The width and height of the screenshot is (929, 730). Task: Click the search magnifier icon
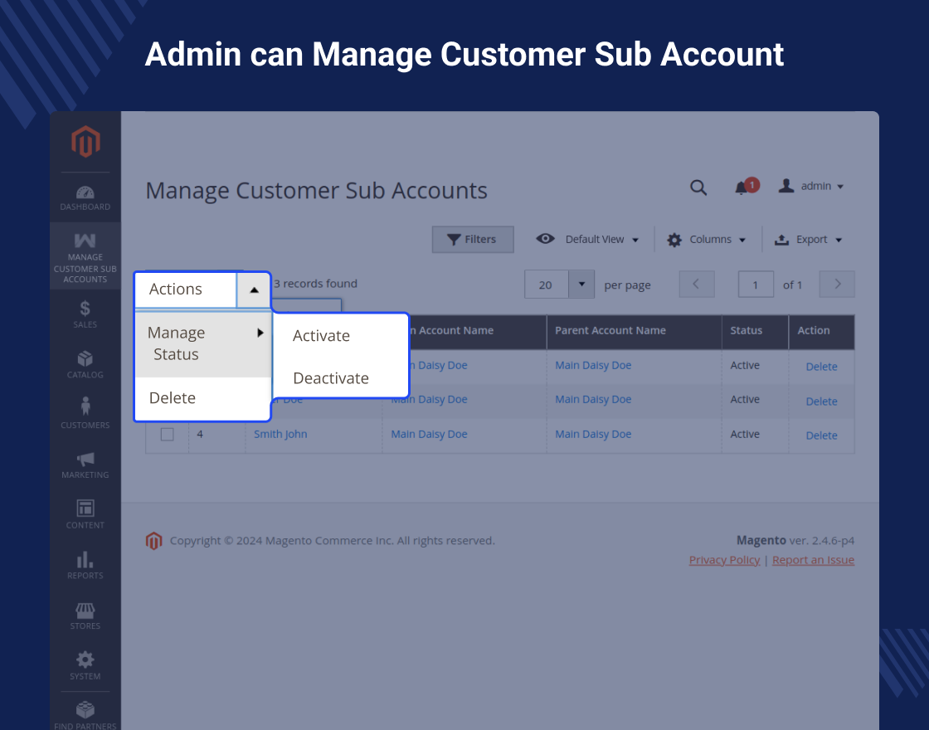(x=698, y=187)
